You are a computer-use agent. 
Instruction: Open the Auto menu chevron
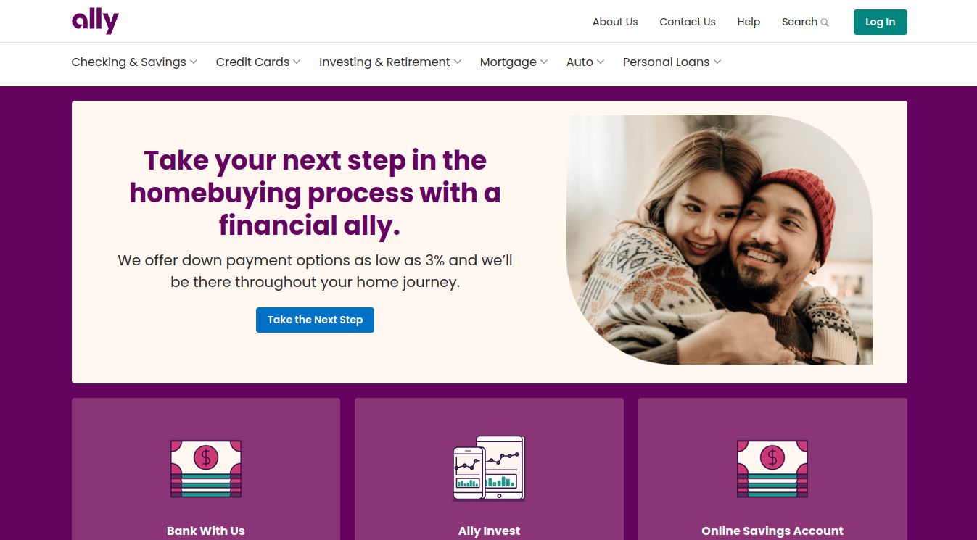coord(601,62)
